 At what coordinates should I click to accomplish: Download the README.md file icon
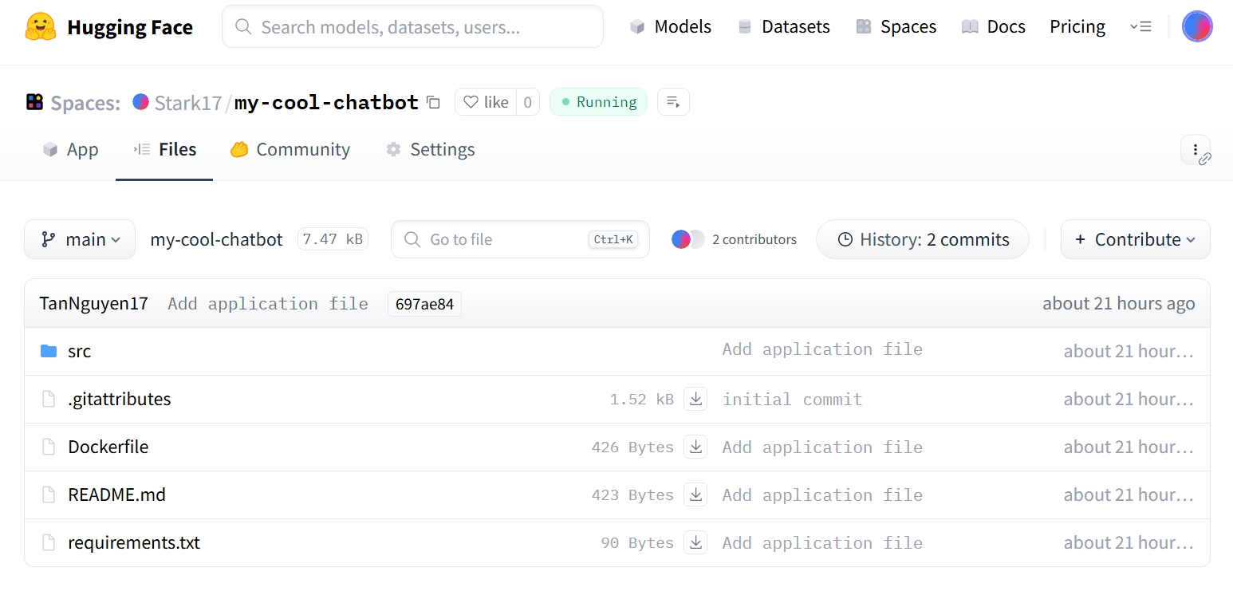tap(695, 495)
